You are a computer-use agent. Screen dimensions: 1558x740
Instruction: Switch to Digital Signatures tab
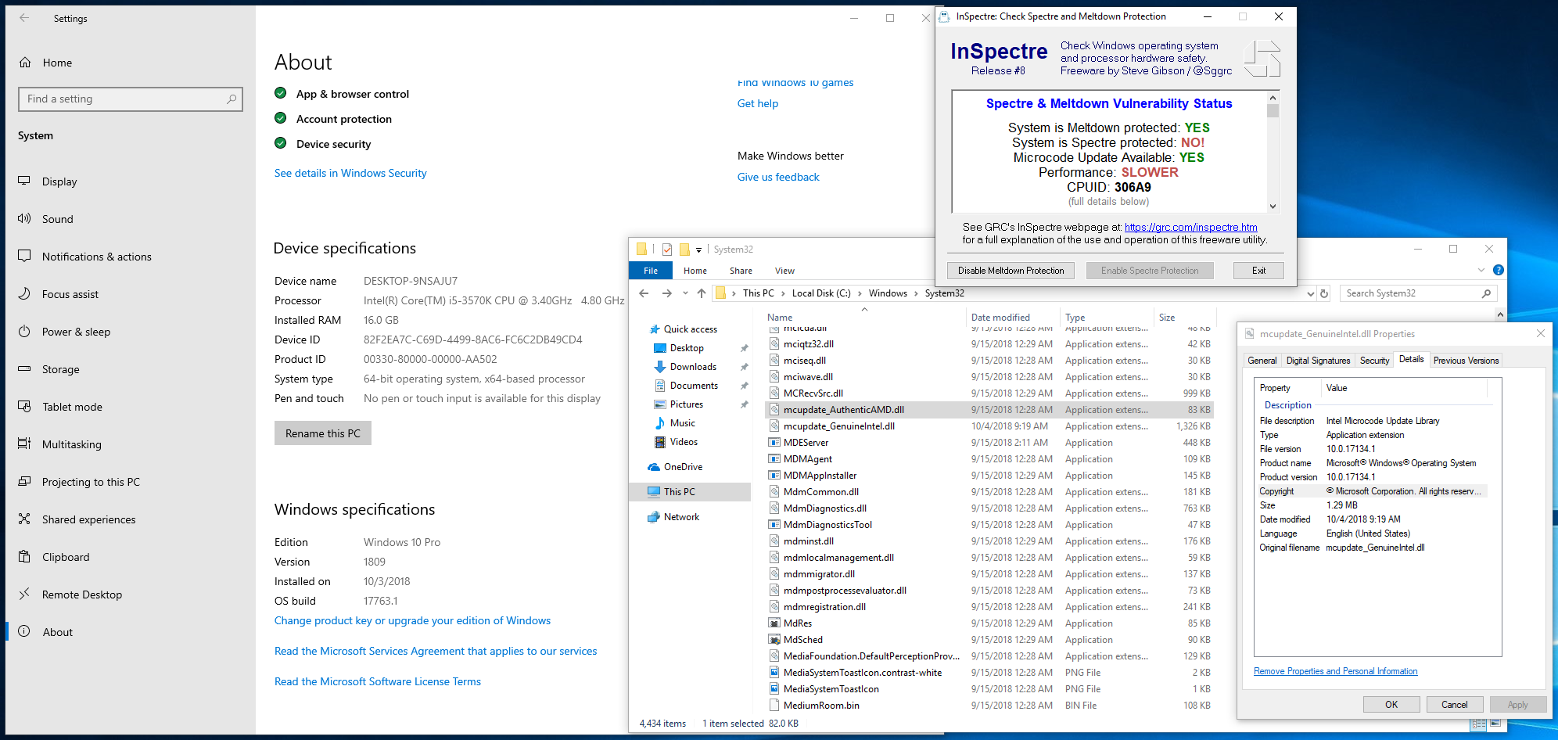point(1318,361)
